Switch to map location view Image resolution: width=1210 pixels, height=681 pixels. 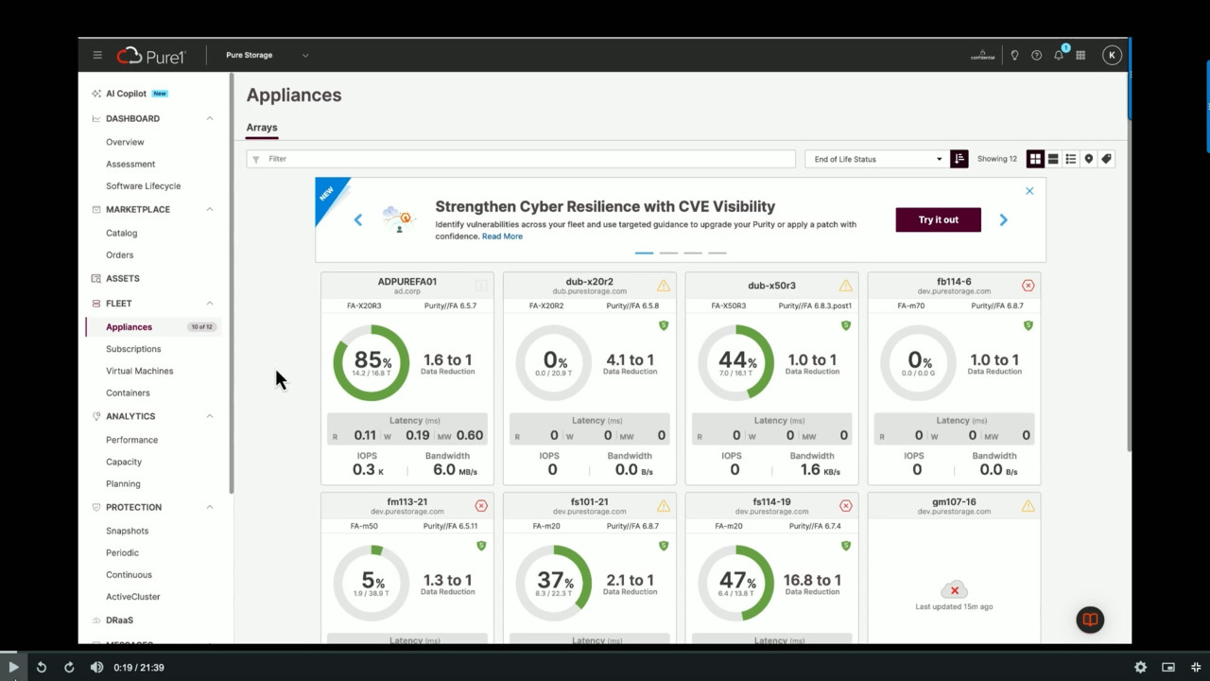pos(1089,159)
